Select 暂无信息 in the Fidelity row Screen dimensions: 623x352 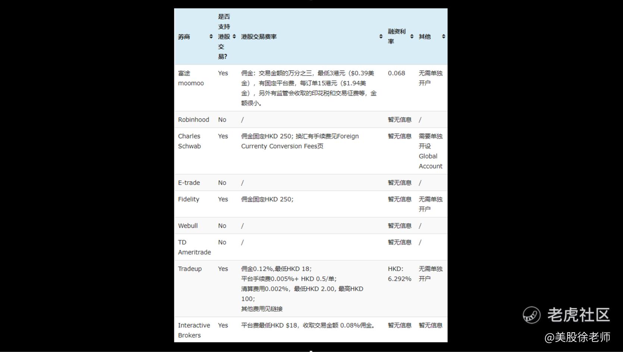[x=400, y=199]
